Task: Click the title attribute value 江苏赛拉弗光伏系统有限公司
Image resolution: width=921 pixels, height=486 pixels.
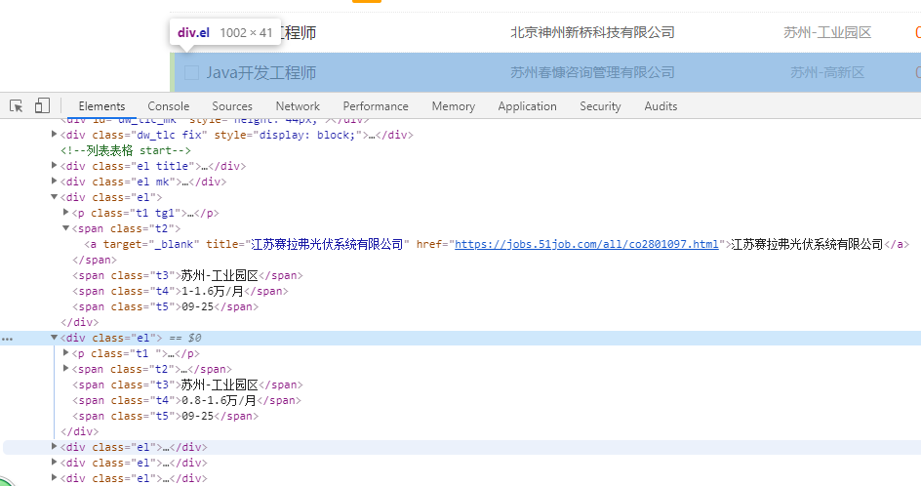Action: click(327, 244)
